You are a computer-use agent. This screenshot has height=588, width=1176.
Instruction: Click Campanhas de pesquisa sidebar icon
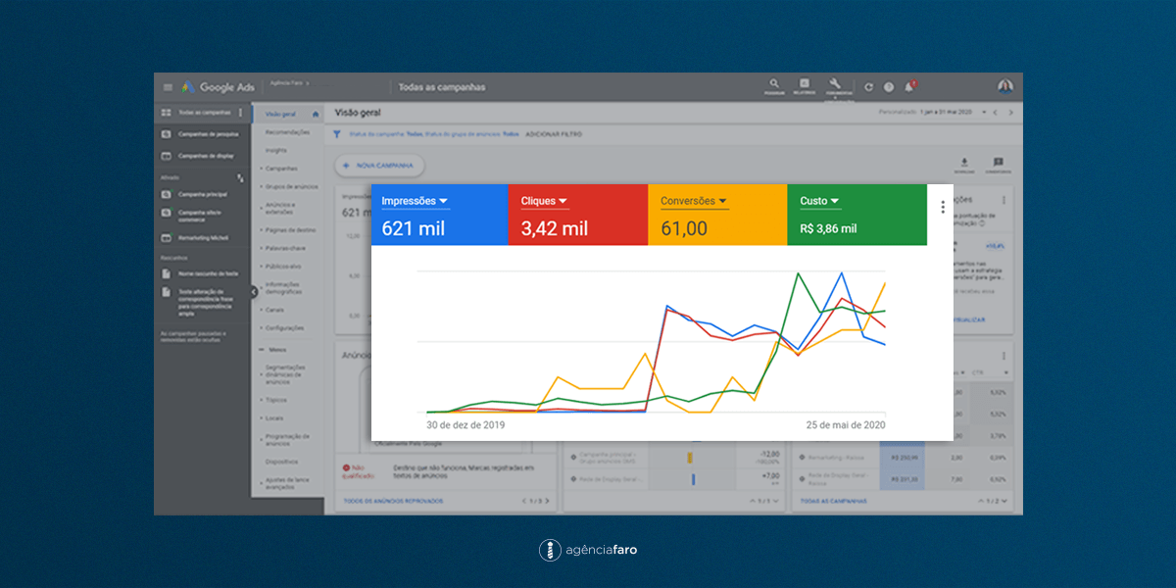[167, 134]
